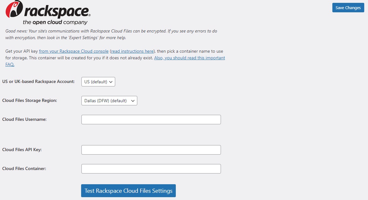Click the Save Changes button

(x=348, y=8)
